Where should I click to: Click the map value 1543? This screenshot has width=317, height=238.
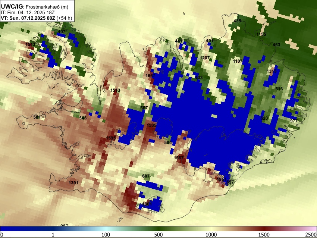coord(30,44)
